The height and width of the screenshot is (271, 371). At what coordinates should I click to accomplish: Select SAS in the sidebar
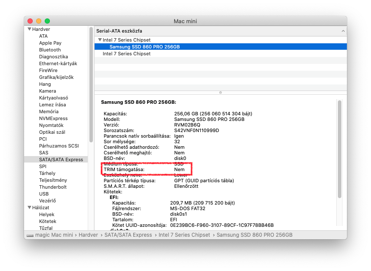43,153
